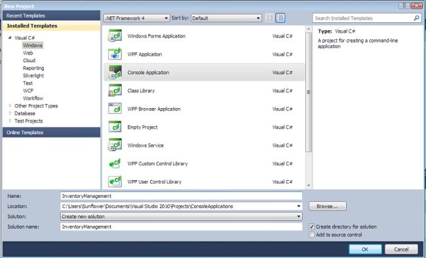Select the Reporting category
This screenshot has width=426, height=258.
pyautogui.click(x=33, y=68)
